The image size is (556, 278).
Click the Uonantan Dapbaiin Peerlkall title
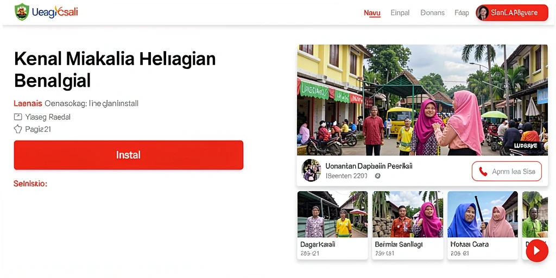click(x=369, y=166)
